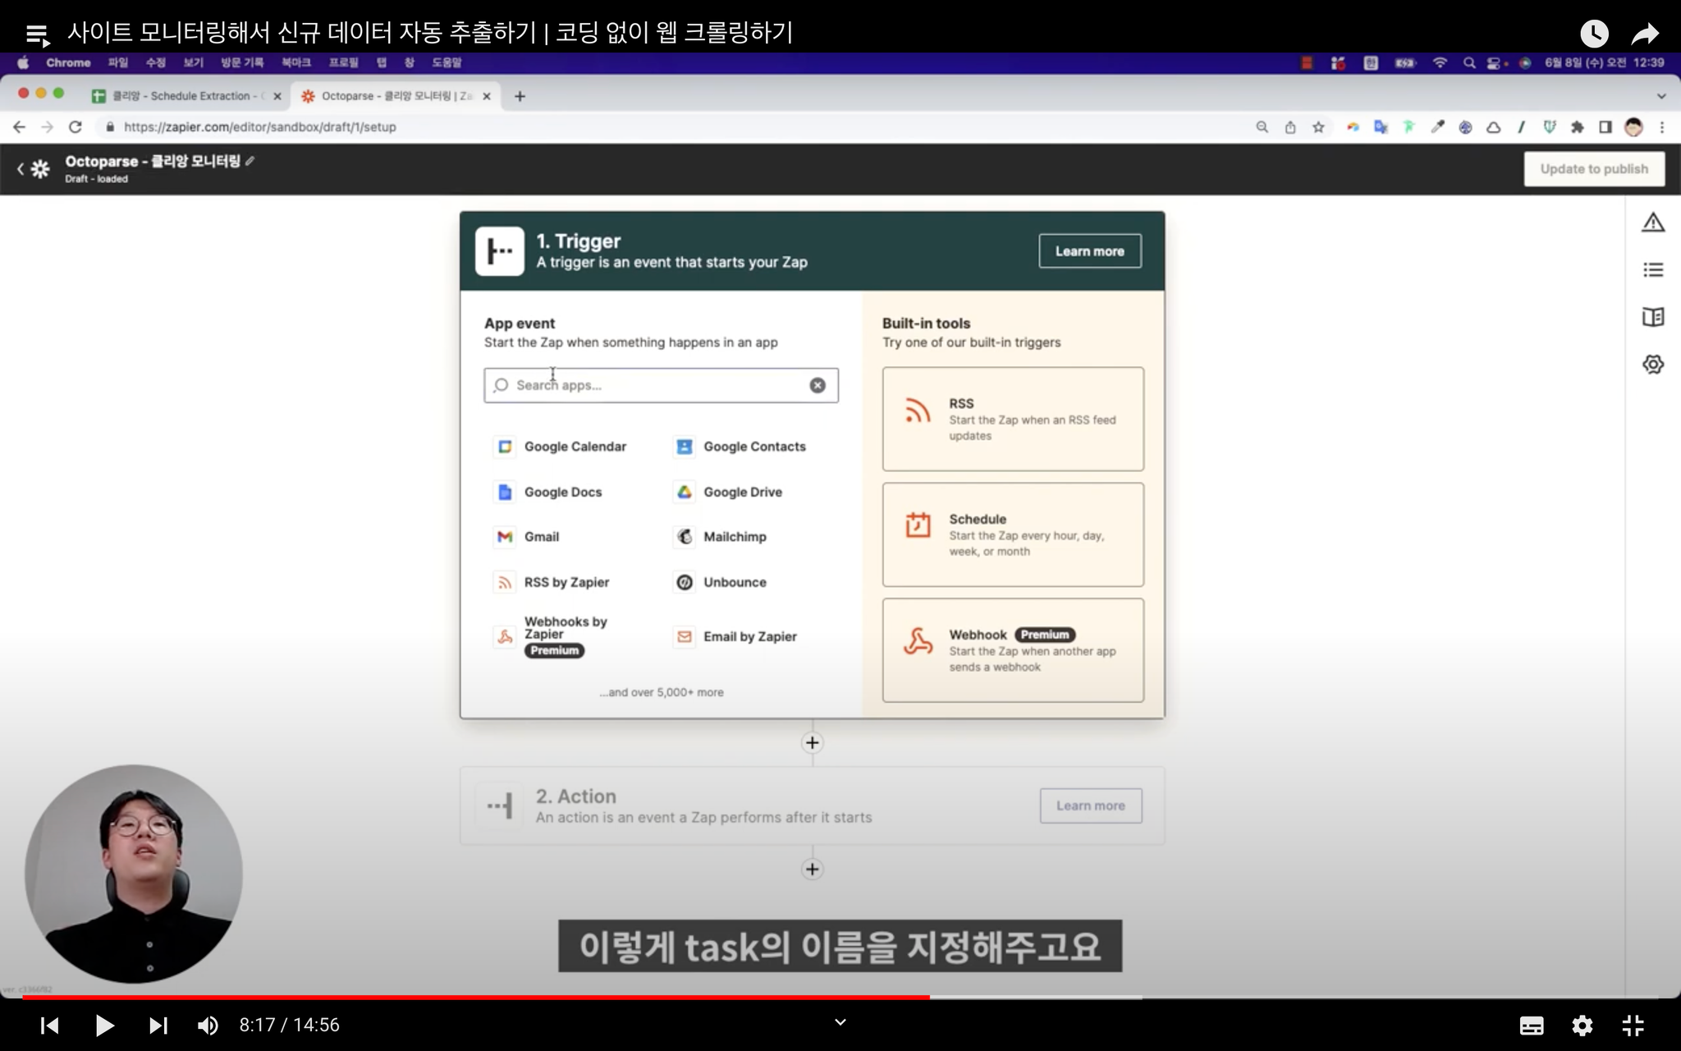Open the 2. Action step
The width and height of the screenshot is (1681, 1051).
[812, 805]
